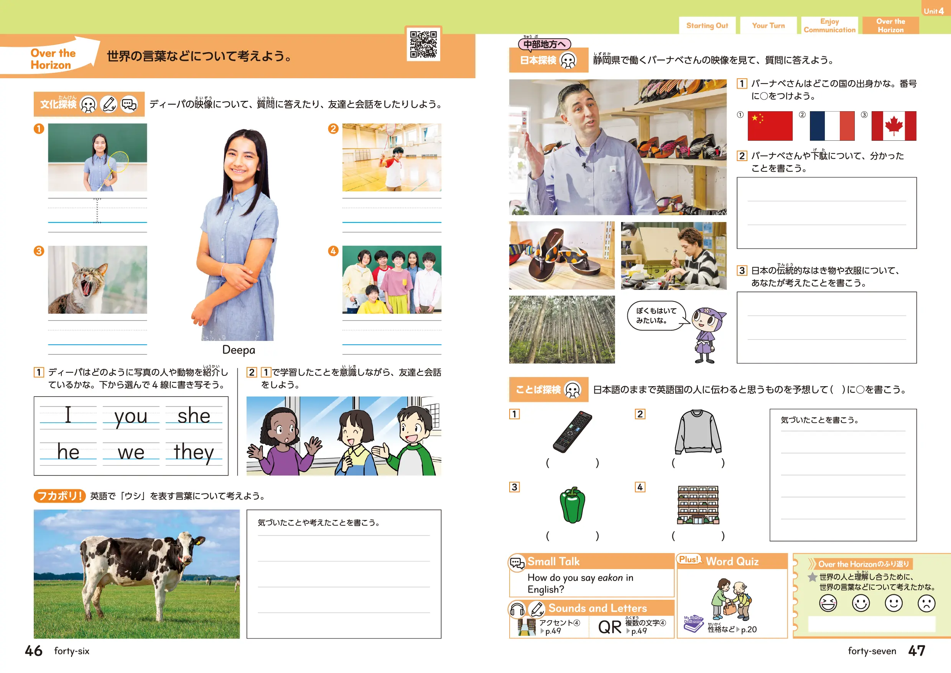Image resolution: width=951 pixels, height=673 pixels.
Task: Click the green bell pepper picture
Action: (572, 505)
